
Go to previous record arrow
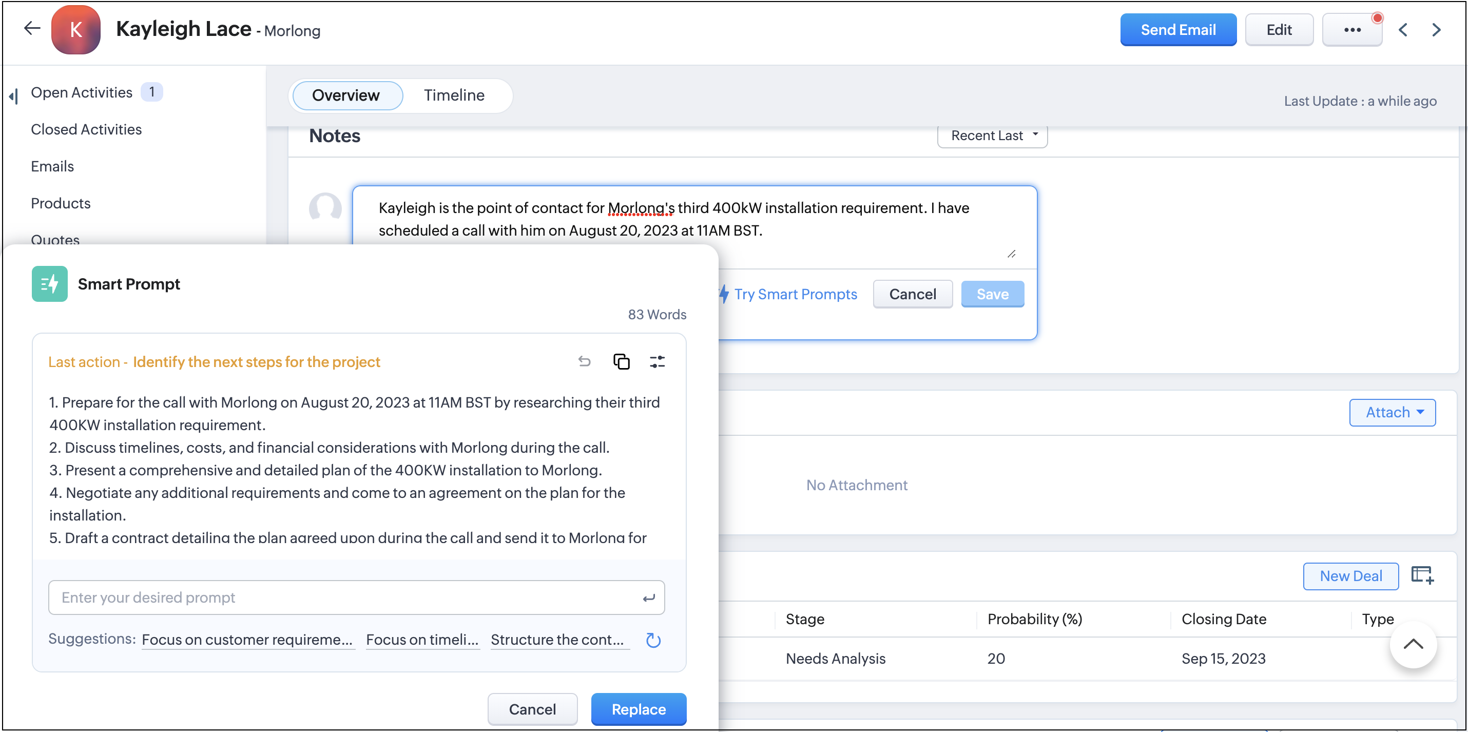tap(1403, 30)
